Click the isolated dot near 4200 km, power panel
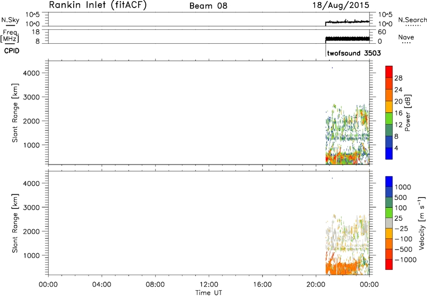This screenshot has height=296, width=427. click(x=332, y=68)
